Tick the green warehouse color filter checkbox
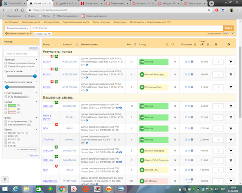This screenshot has height=193, width=242. pyautogui.click(x=6, y=105)
